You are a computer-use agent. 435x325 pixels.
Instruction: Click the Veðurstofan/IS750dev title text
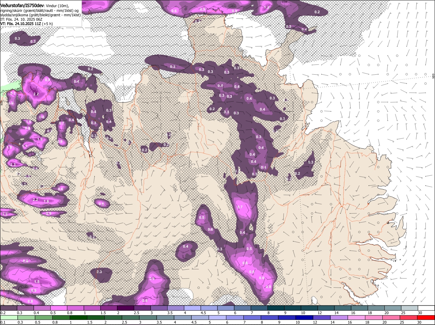[x=22, y=5]
